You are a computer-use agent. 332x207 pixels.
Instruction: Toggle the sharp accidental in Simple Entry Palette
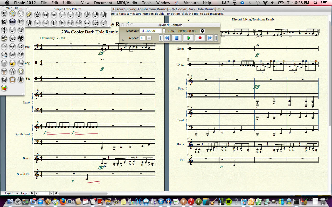pos(45,23)
